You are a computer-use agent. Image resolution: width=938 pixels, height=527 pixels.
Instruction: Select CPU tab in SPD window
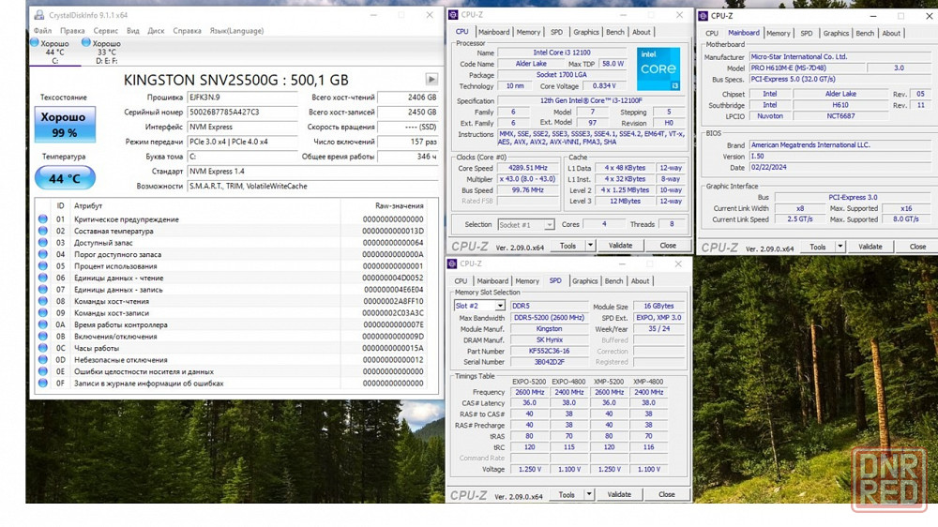click(x=461, y=281)
